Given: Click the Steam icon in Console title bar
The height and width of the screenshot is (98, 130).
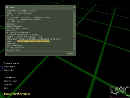Looking at the screenshot, I should pos(7,7).
